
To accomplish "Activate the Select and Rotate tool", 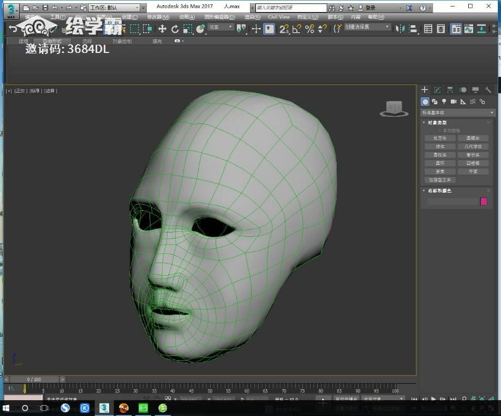I will point(175,29).
